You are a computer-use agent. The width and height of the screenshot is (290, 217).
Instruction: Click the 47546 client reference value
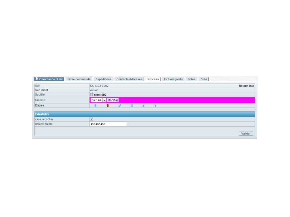(94, 90)
